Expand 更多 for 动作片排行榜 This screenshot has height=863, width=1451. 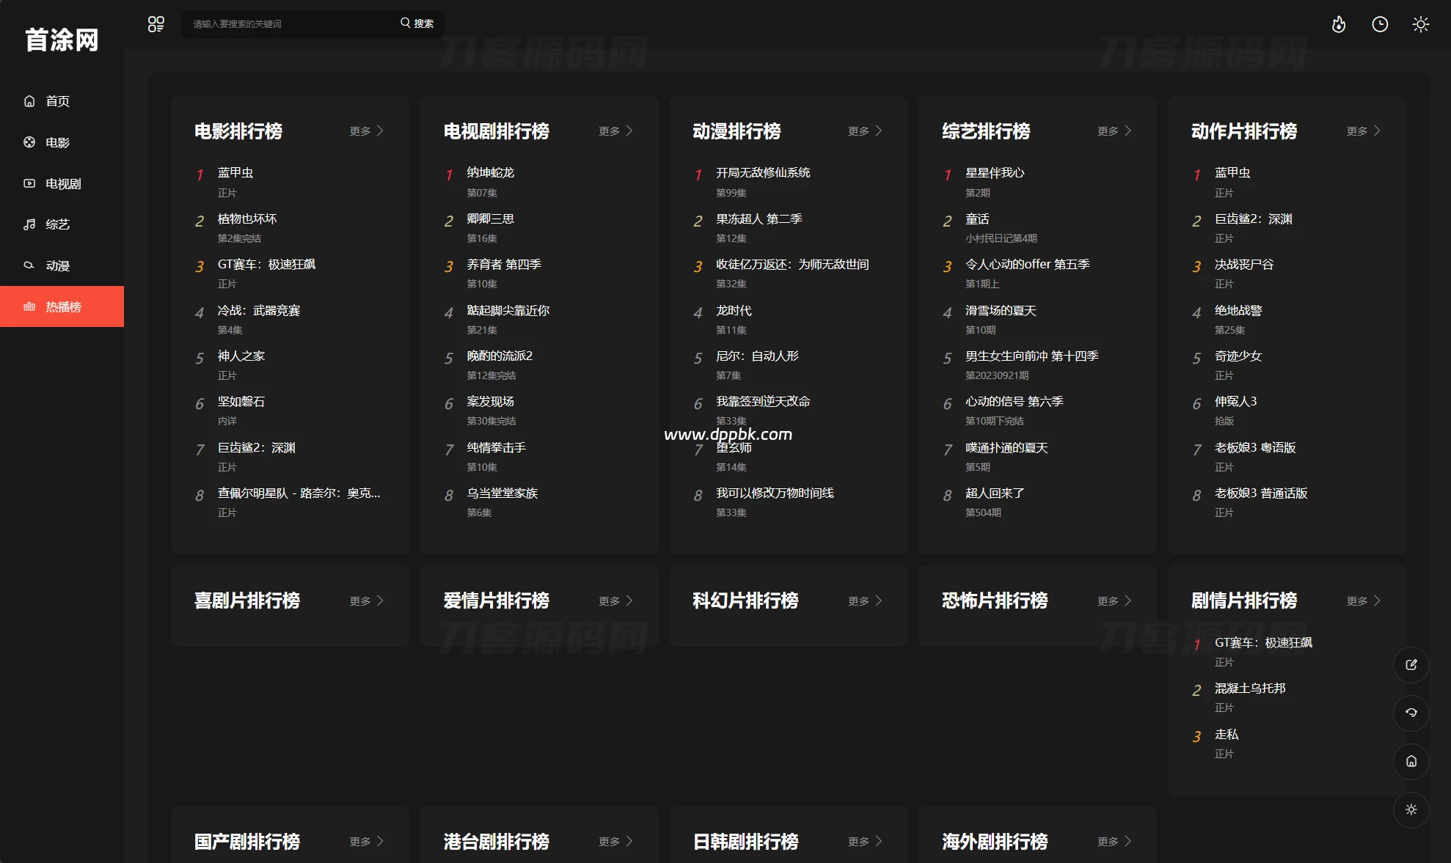(x=1364, y=131)
